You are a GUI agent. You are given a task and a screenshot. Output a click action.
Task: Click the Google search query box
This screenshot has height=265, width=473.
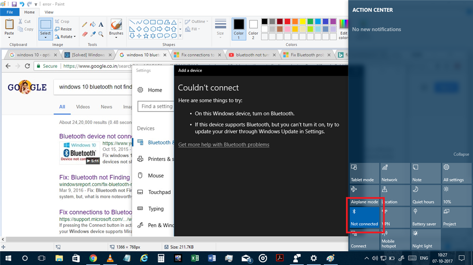point(93,87)
